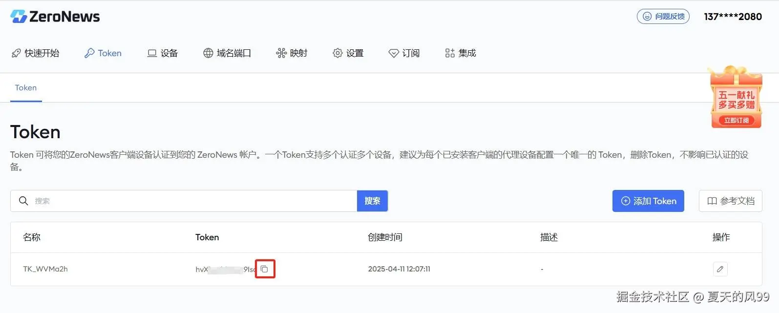Screen dimensions: 779x313
Task: Click the date 2025-04-11 12:07:11
Action: click(399, 269)
